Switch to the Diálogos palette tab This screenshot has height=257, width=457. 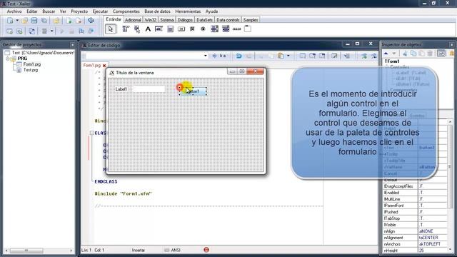pyautogui.click(x=185, y=20)
